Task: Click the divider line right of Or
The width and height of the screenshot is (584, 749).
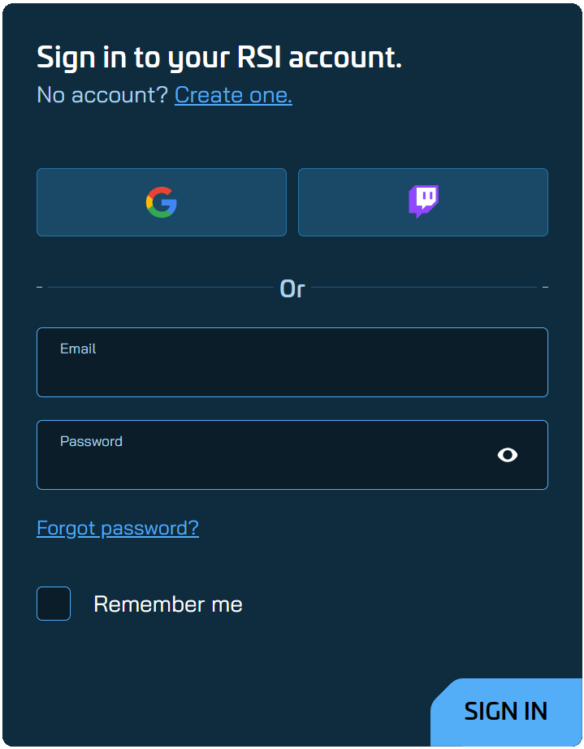Action: (422, 288)
